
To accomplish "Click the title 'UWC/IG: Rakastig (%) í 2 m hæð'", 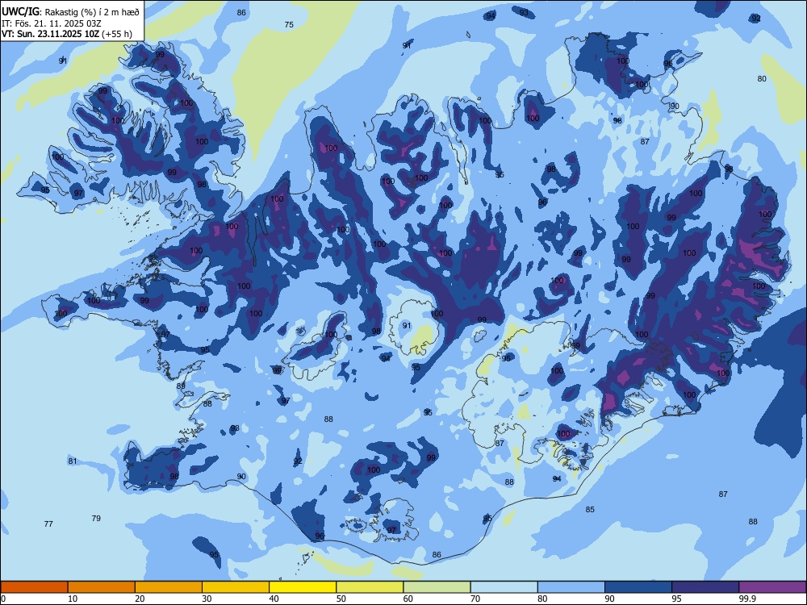I will pos(70,12).
